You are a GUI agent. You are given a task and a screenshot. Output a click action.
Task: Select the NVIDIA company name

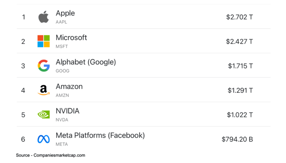click(68, 111)
